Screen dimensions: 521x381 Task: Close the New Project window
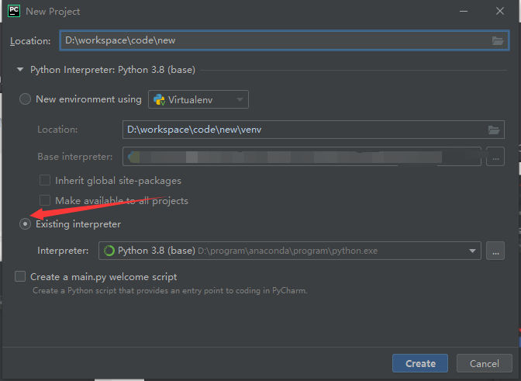[500, 12]
